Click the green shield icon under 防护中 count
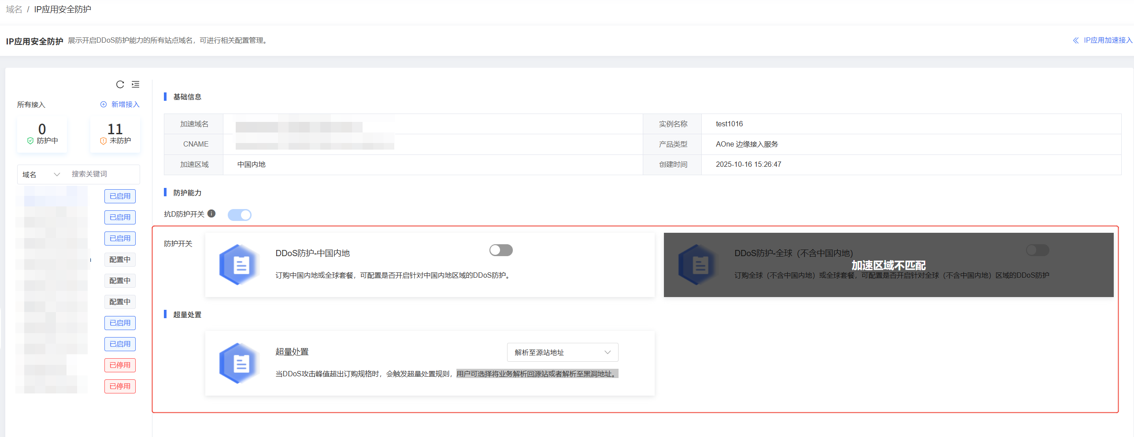1134x437 pixels. tap(30, 140)
